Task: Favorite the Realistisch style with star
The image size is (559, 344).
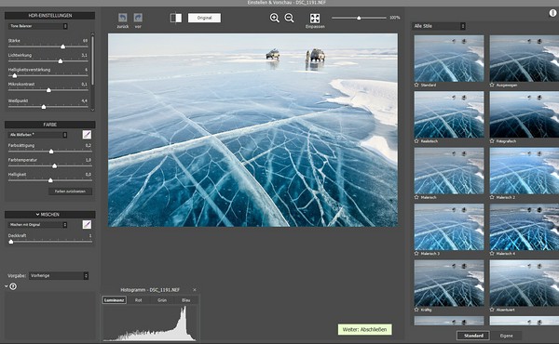Action: [x=416, y=141]
